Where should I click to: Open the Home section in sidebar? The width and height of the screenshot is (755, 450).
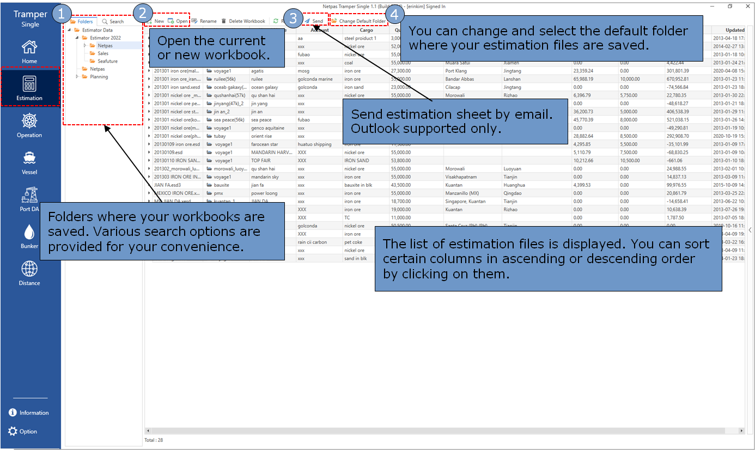coord(29,50)
